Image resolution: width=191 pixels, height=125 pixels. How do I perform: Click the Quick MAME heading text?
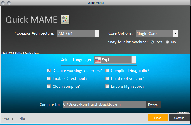tap(31, 20)
